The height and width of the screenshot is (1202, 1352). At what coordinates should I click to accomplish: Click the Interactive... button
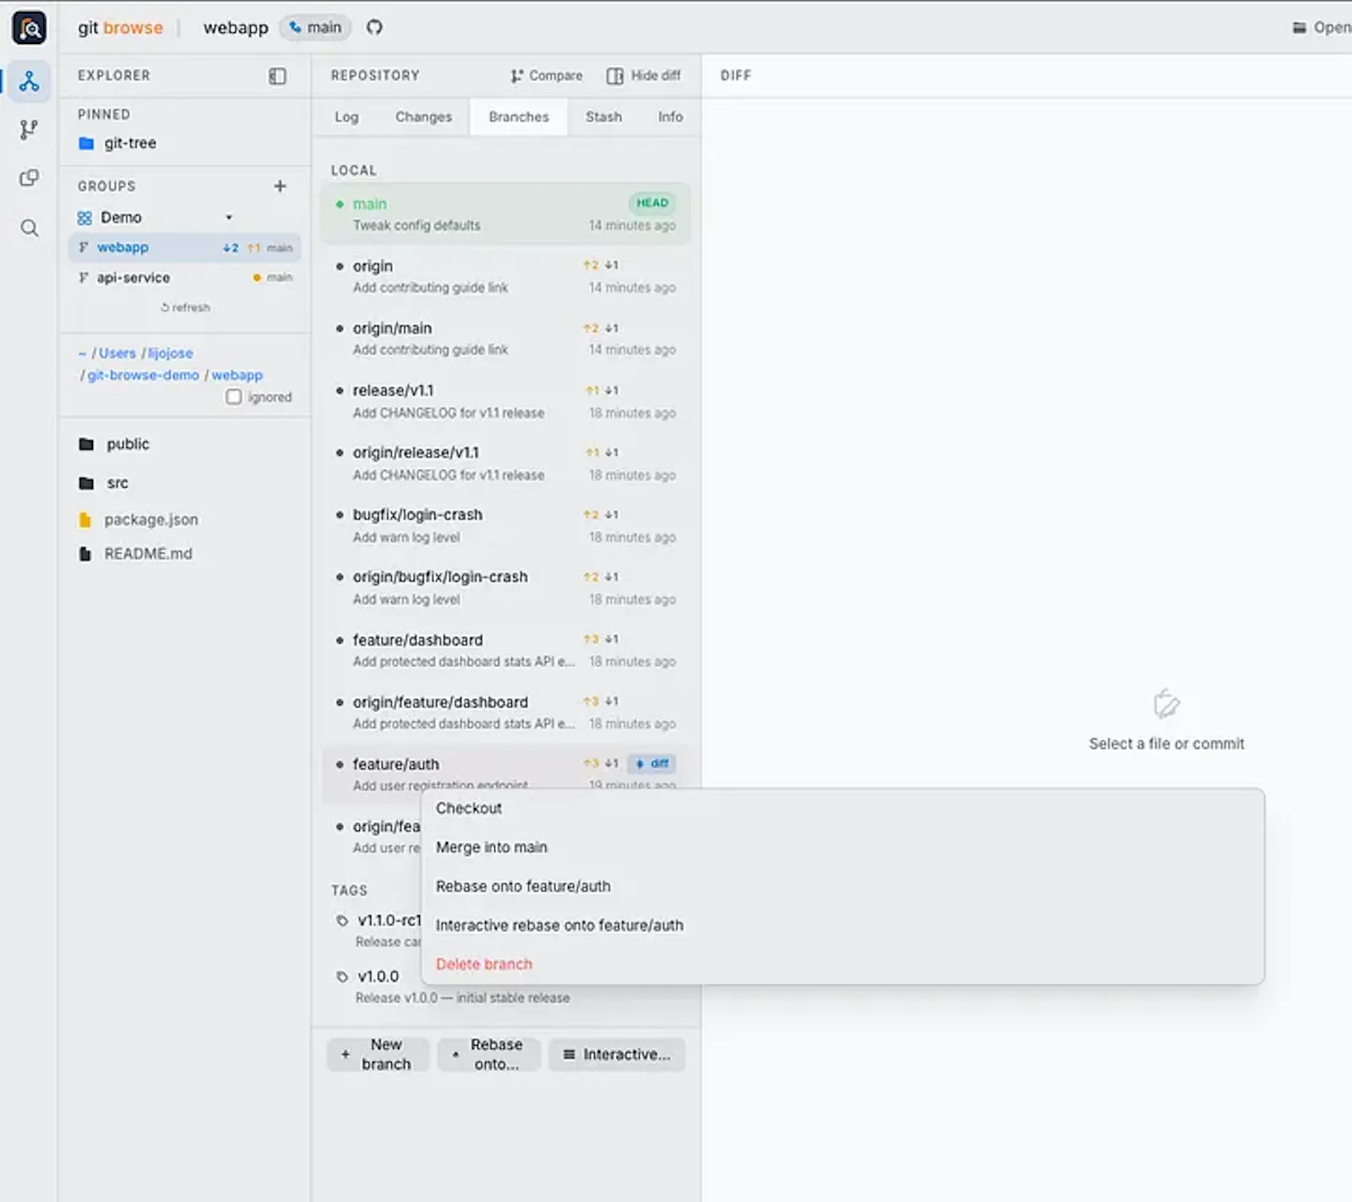tap(617, 1055)
